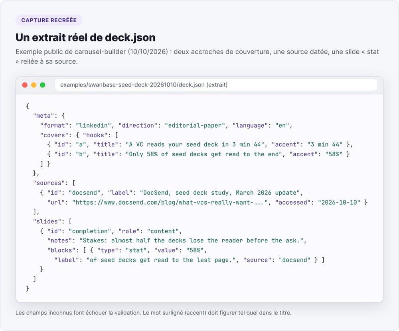Click the "meta" key in the code

(43, 116)
